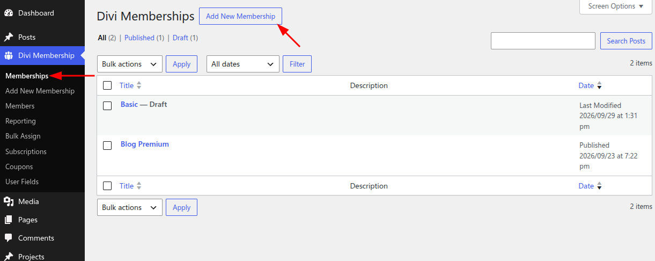Tick the select-all checkbox in table footer
The width and height of the screenshot is (655, 261).
(x=107, y=186)
